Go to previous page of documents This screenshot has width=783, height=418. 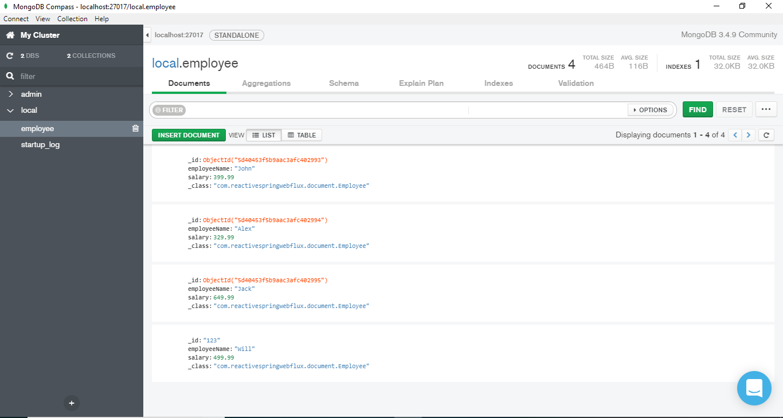(x=735, y=135)
